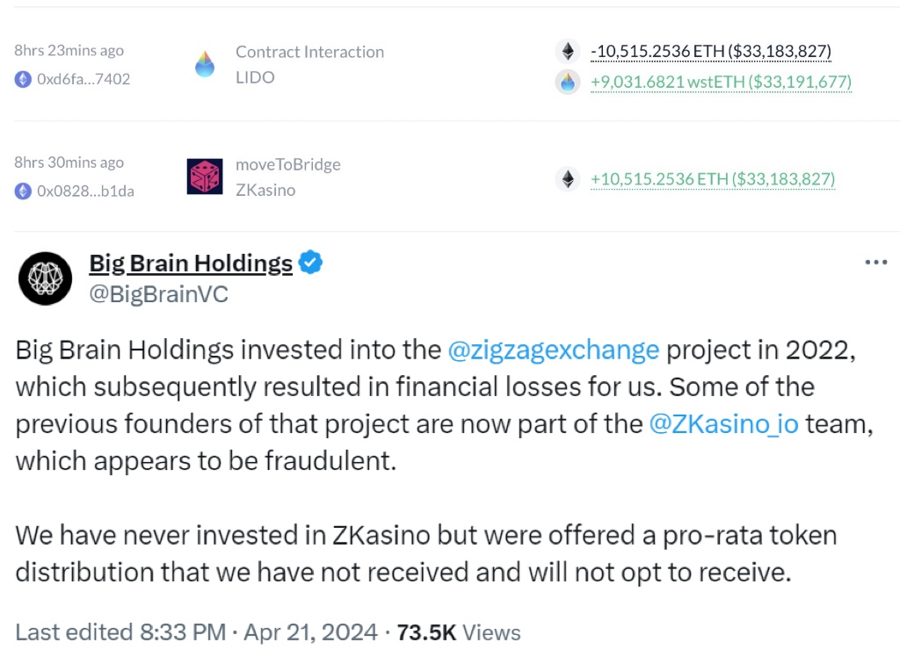Click ETH token icon next to -10,515.2536 ETH
The height and width of the screenshot is (671, 900).
pyautogui.click(x=567, y=51)
